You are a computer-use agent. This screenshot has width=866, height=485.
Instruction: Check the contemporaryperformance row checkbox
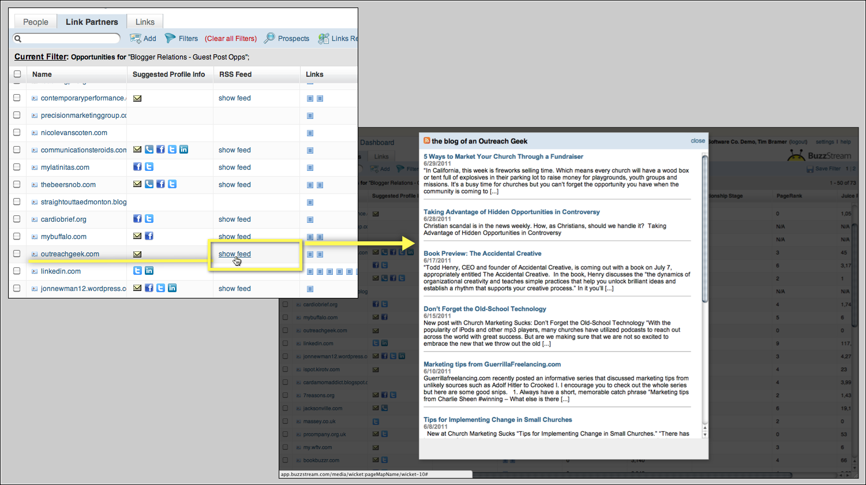click(x=17, y=98)
